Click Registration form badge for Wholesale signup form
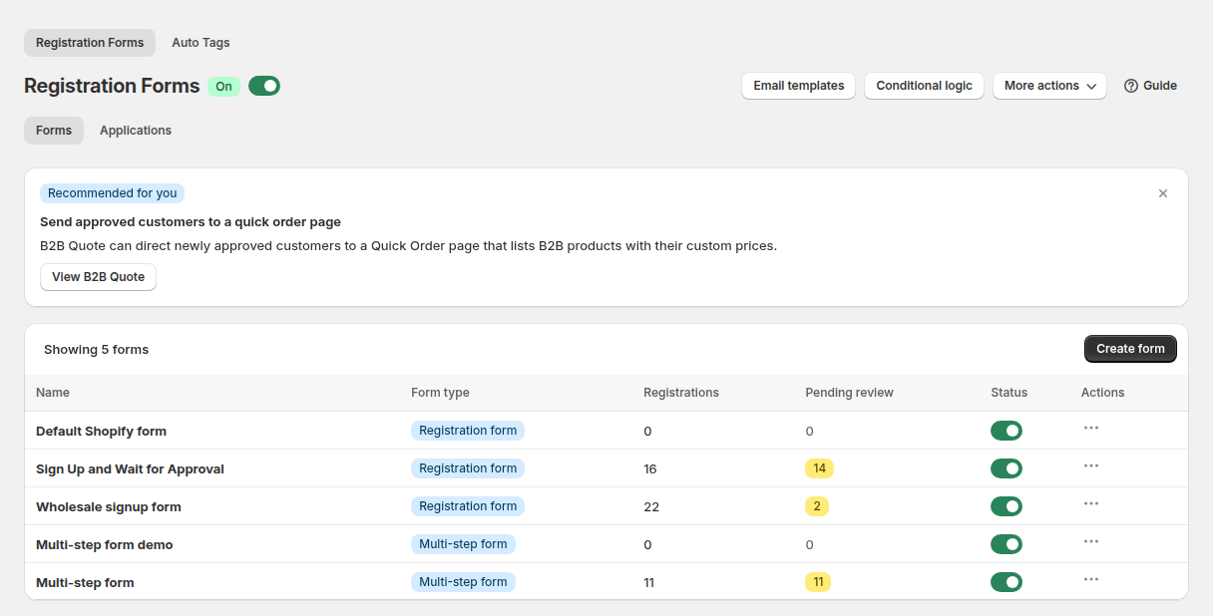This screenshot has width=1213, height=616. coord(468,506)
